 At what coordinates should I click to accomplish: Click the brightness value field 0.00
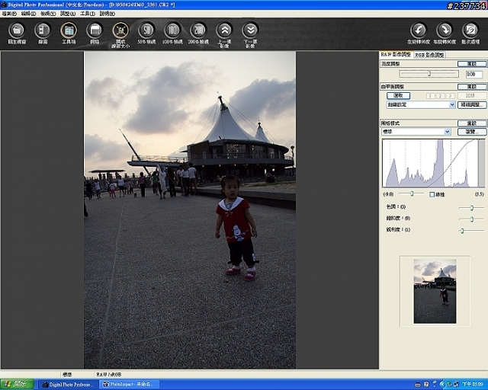(x=474, y=75)
